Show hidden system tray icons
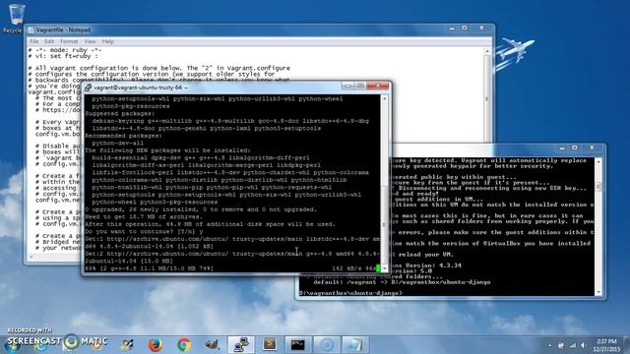 [549, 345]
